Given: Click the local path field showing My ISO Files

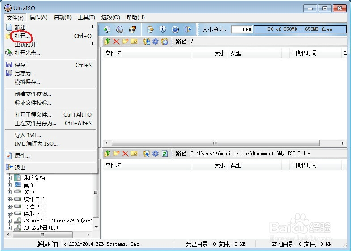Looking at the screenshot, I should 269,153.
